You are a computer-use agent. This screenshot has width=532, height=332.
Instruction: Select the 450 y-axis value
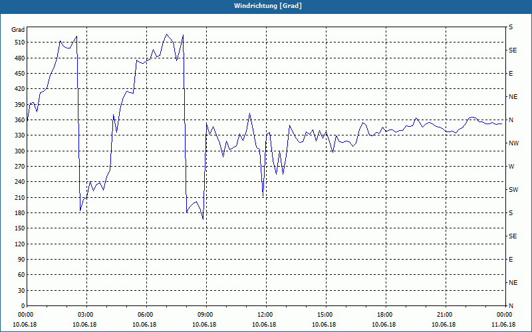click(x=20, y=74)
